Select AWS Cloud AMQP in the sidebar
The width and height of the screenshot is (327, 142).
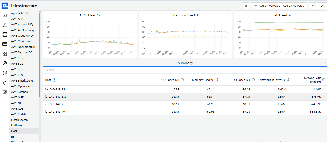click(x=23, y=36)
